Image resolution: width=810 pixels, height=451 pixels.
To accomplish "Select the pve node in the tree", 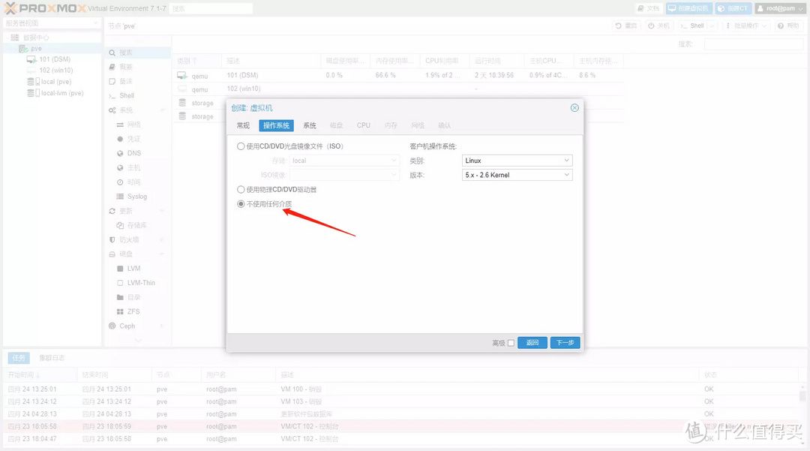I will (36, 49).
